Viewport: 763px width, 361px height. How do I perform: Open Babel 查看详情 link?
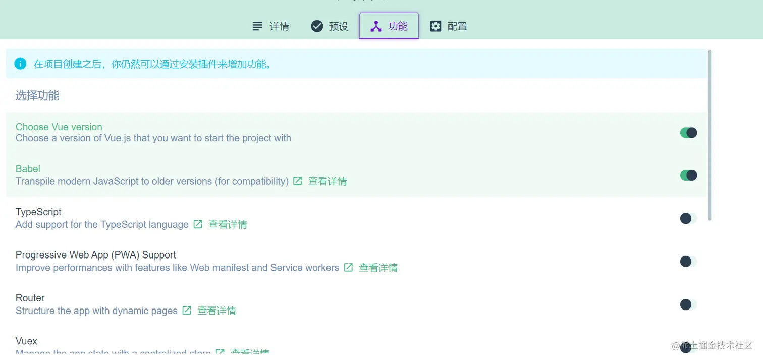pos(328,181)
